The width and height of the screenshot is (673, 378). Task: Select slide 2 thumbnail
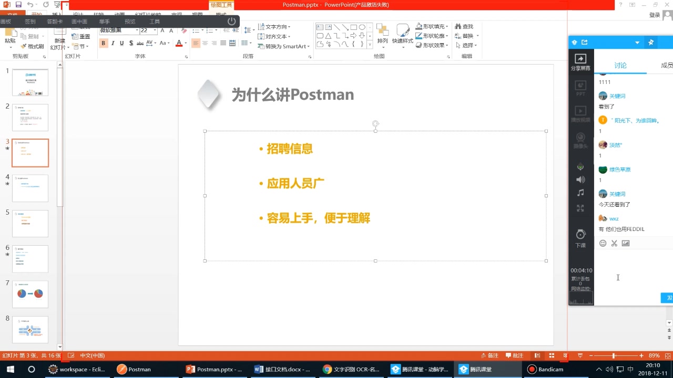(30, 118)
